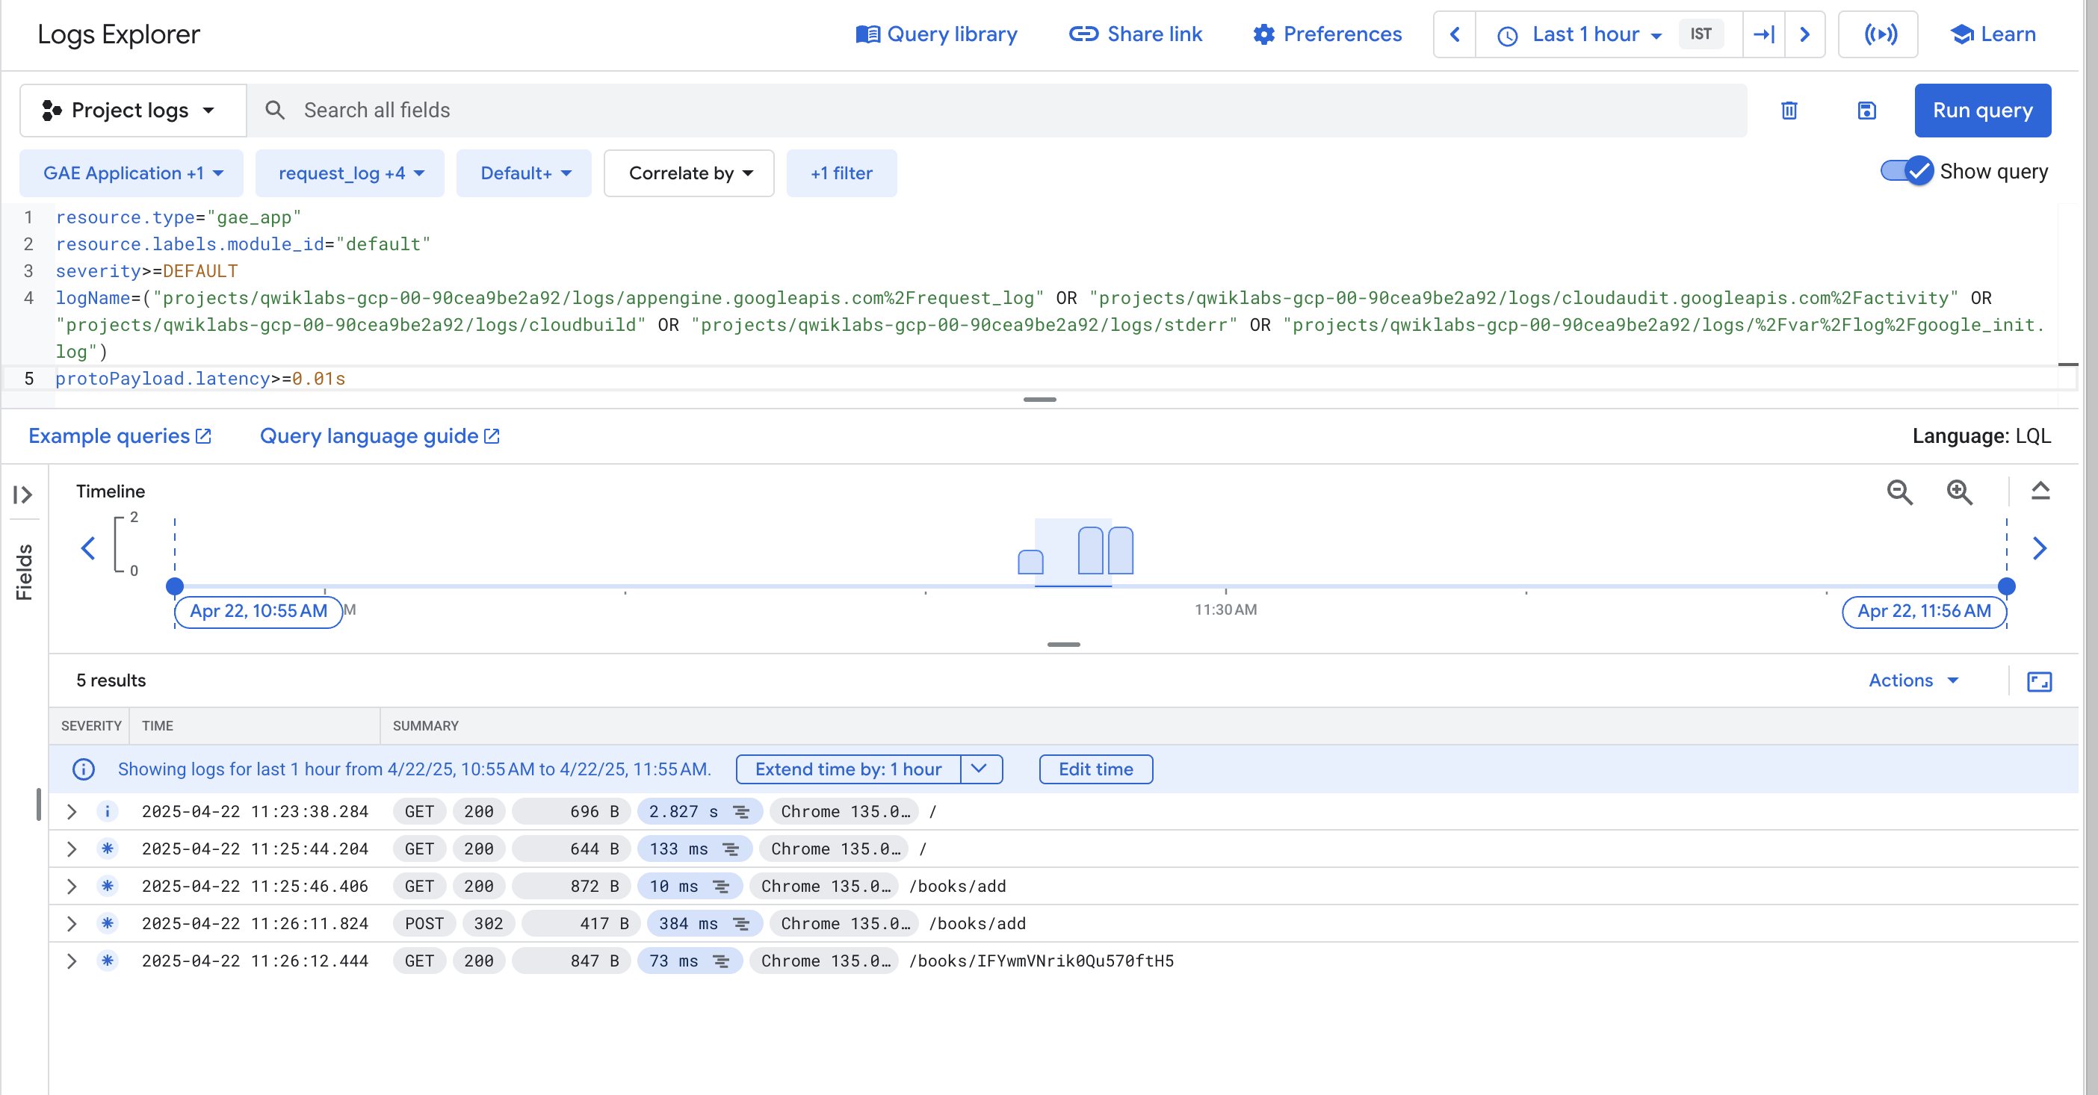Expand the Fields side panel
Image resolution: width=2098 pixels, height=1095 pixels.
click(x=23, y=494)
